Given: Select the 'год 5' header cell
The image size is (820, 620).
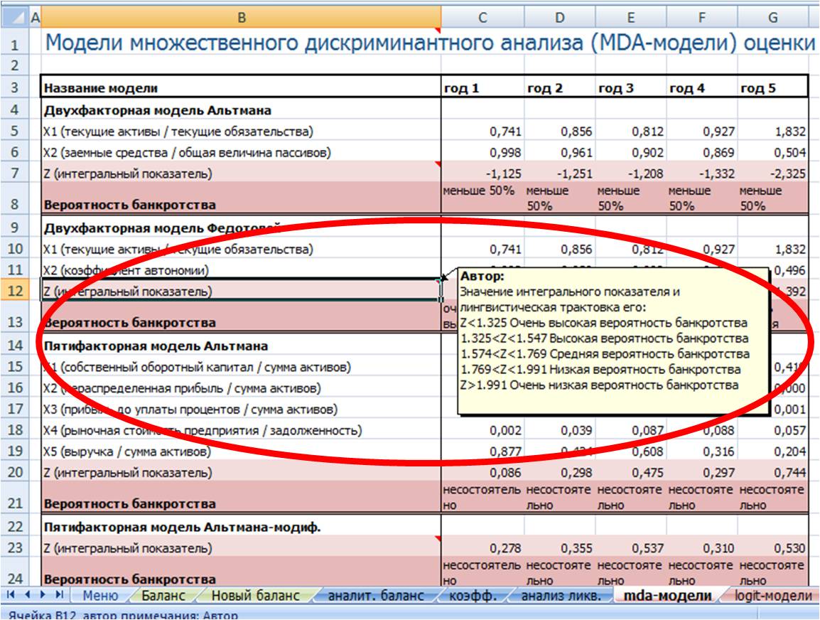Looking at the screenshot, I should pyautogui.click(x=773, y=87).
